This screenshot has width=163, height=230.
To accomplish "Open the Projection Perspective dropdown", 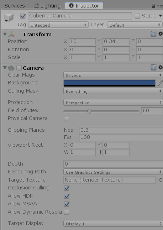I will (113, 103).
